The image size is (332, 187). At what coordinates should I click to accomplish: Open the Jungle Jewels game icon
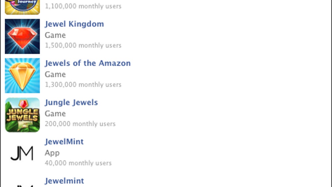tap(22, 115)
